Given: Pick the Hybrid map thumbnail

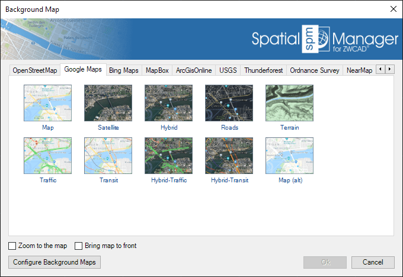Looking at the screenshot, I should (x=168, y=103).
